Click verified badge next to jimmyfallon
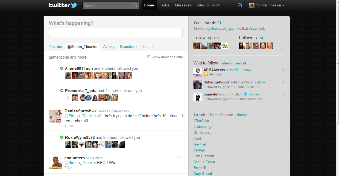 [x=245, y=94]
